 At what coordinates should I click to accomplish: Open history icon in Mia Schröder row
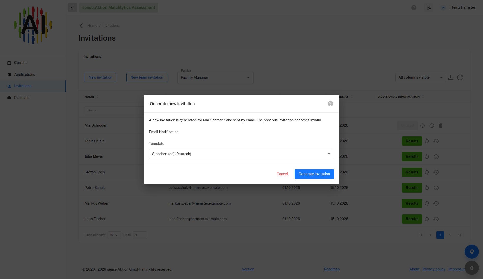(432, 126)
